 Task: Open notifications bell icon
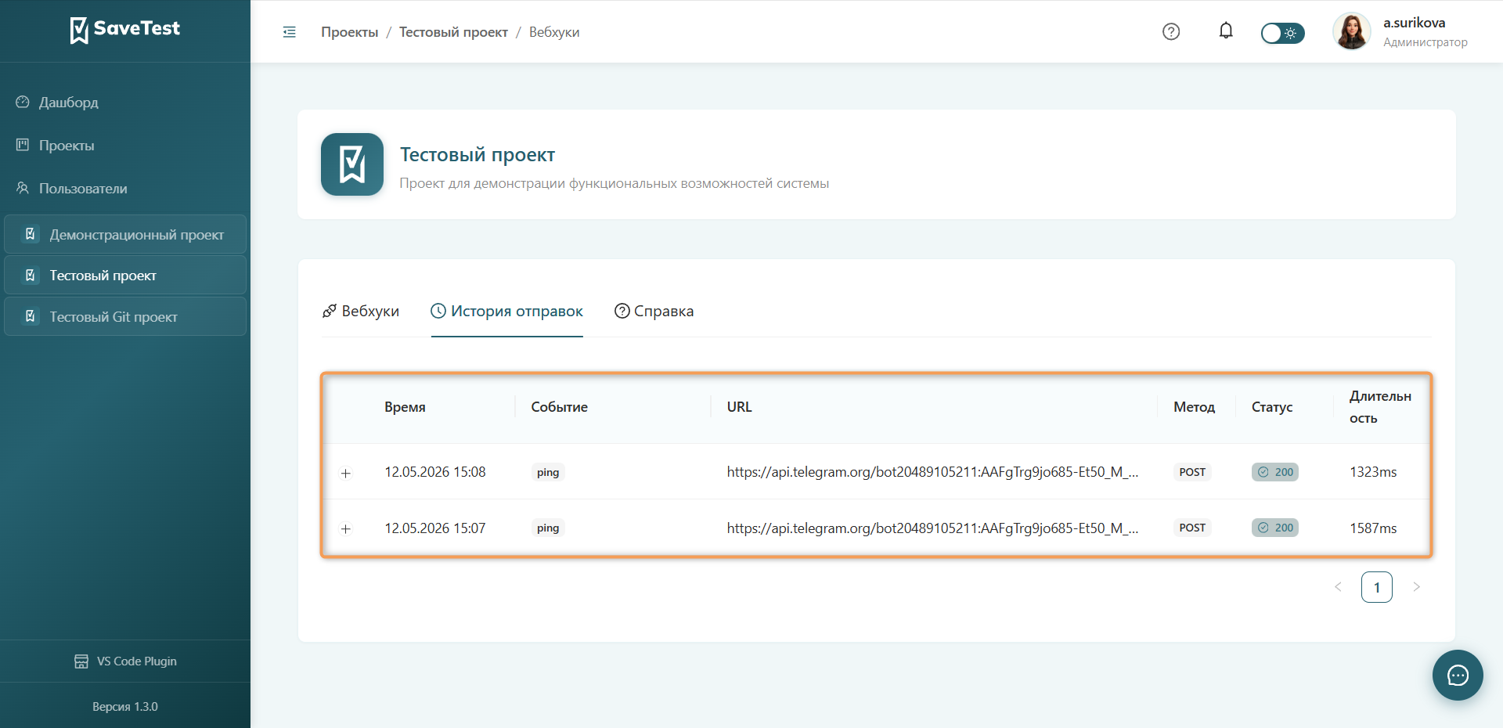click(1226, 31)
